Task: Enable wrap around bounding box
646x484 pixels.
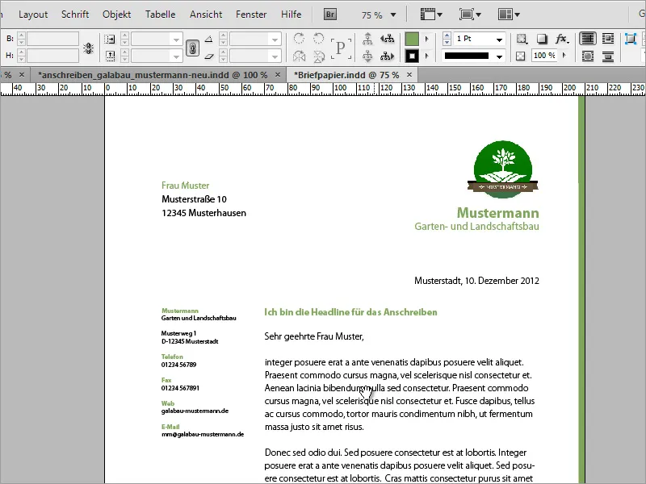Action: (608, 39)
